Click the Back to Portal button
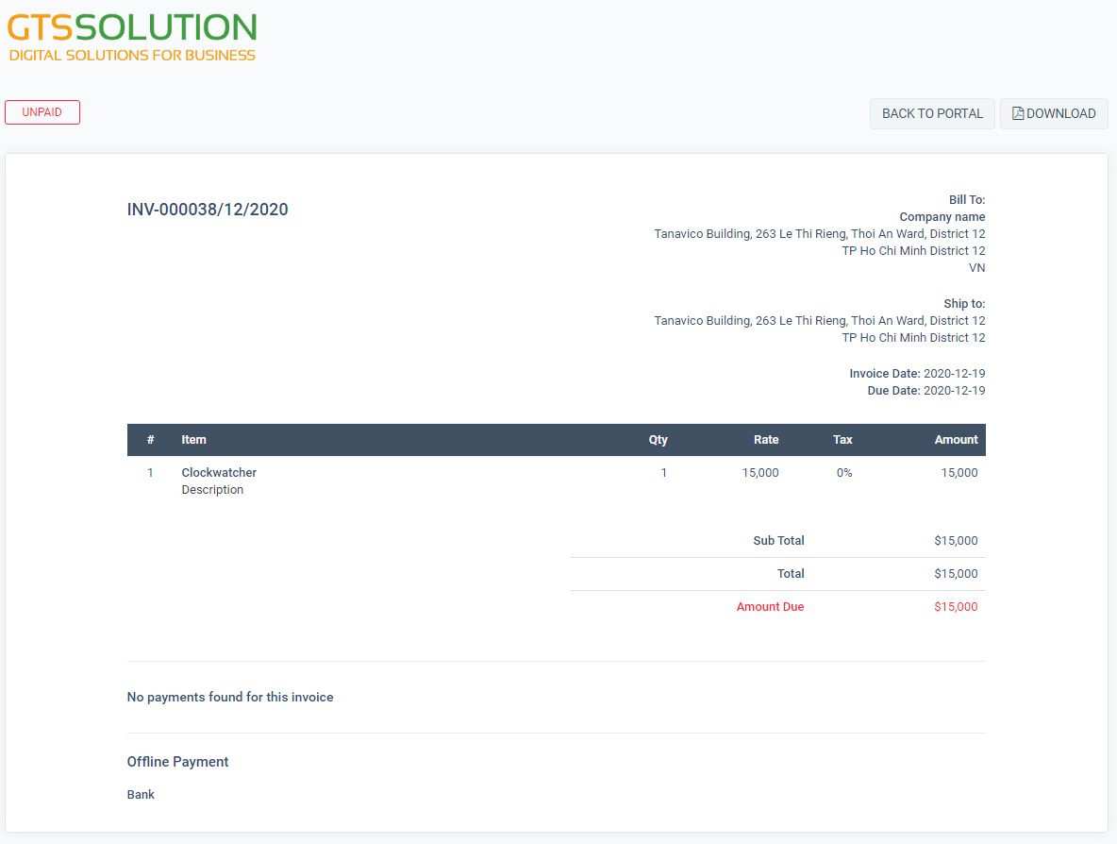The image size is (1117, 844). [x=932, y=114]
